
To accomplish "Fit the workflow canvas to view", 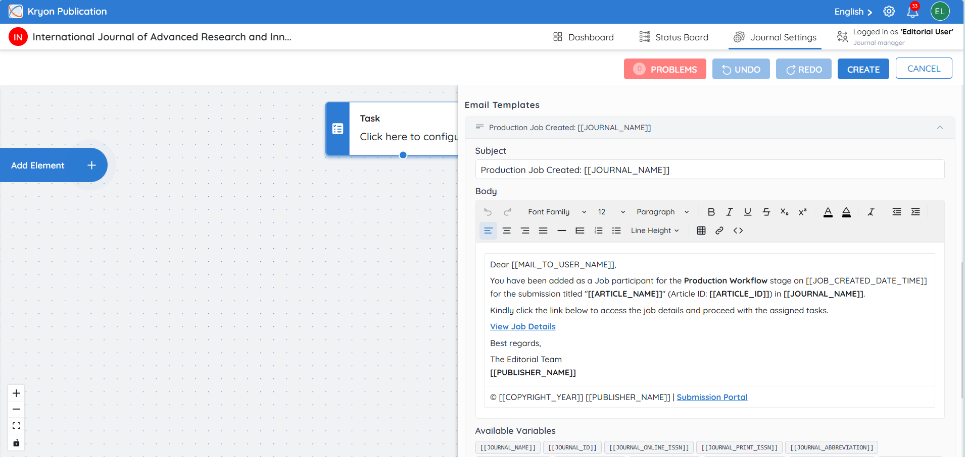I will pos(16,426).
